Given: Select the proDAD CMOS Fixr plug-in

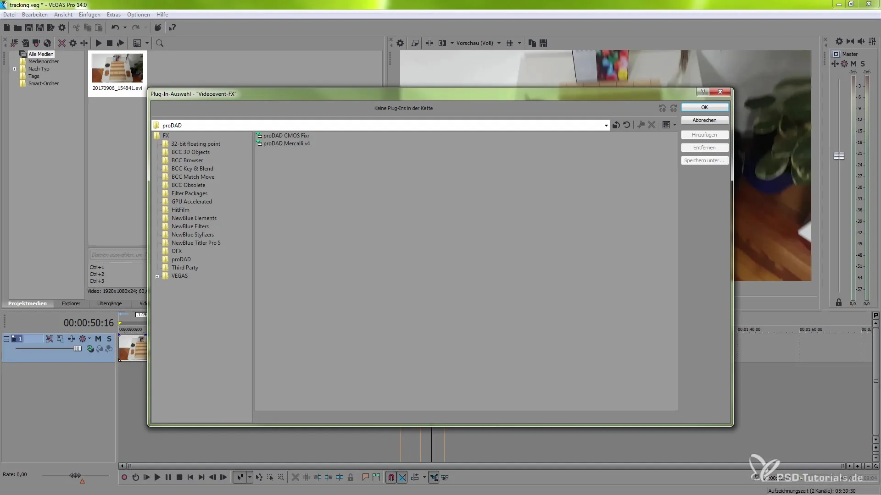Looking at the screenshot, I should (x=286, y=136).
